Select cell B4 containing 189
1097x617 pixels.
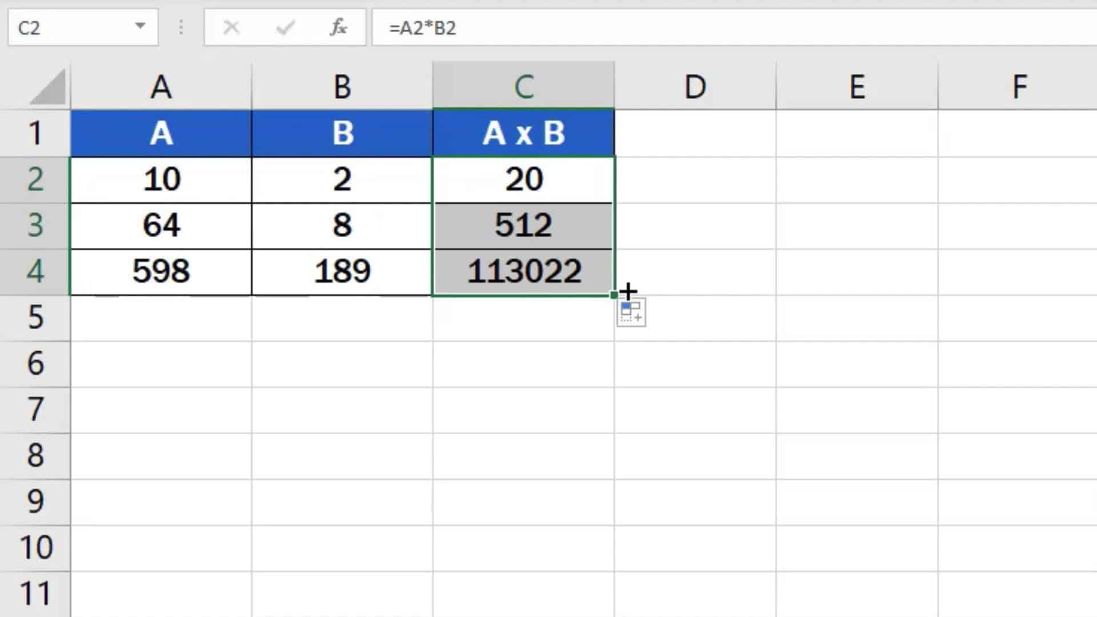[341, 271]
